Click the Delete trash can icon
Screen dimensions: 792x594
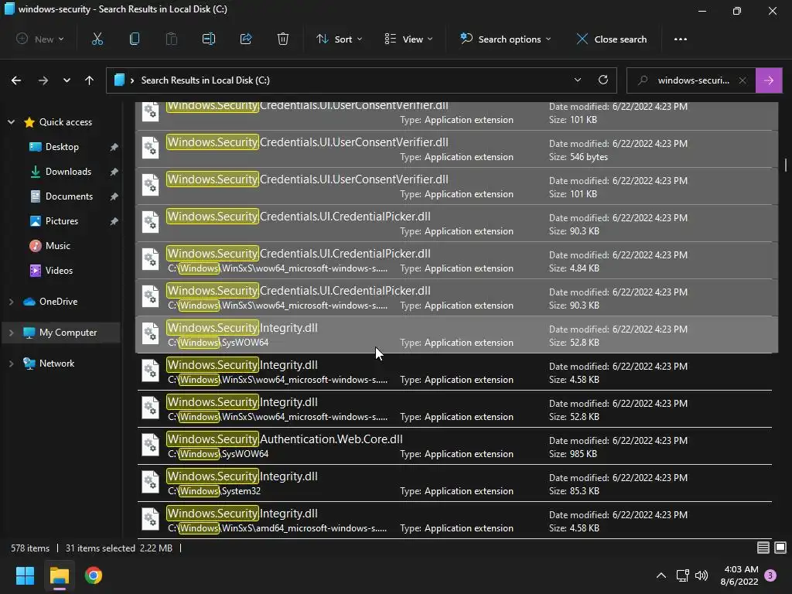[x=283, y=39]
